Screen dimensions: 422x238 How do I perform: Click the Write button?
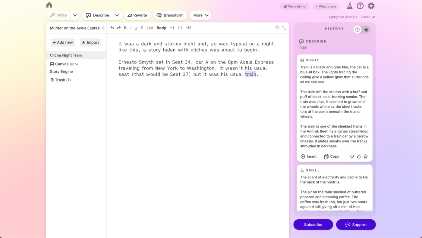coord(58,15)
